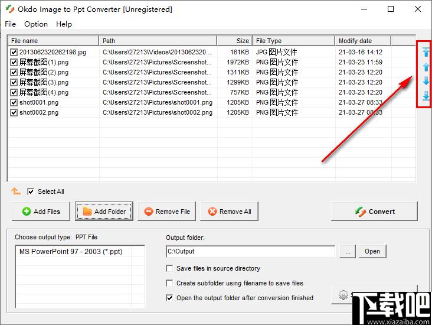Enable Create subfolder using filename option
Screen dimensions: 432x325
pos(169,283)
